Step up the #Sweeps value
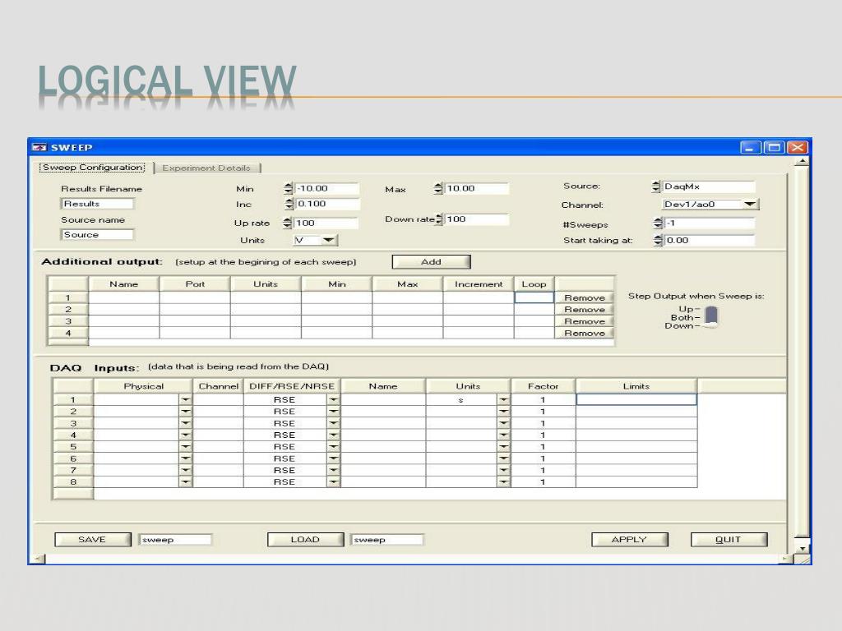The image size is (842, 631). pyautogui.click(x=657, y=220)
